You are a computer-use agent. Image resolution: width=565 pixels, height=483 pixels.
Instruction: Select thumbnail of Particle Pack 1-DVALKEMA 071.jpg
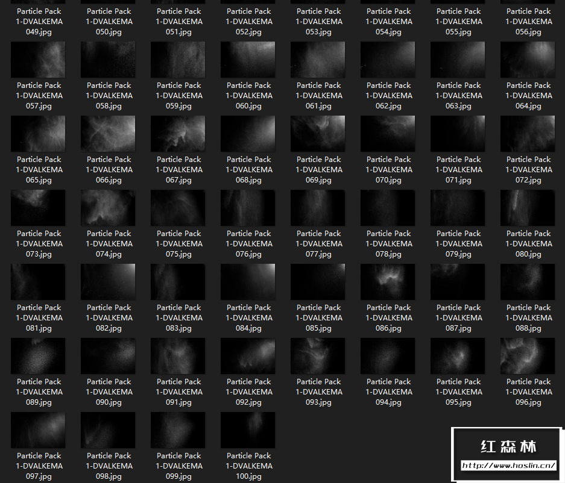(x=458, y=134)
